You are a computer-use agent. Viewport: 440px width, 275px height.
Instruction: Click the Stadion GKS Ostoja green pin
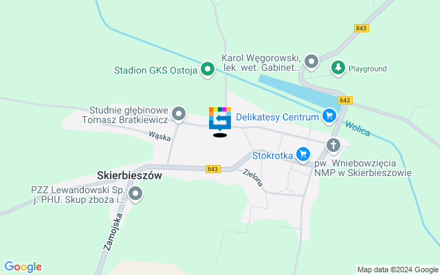(x=208, y=69)
